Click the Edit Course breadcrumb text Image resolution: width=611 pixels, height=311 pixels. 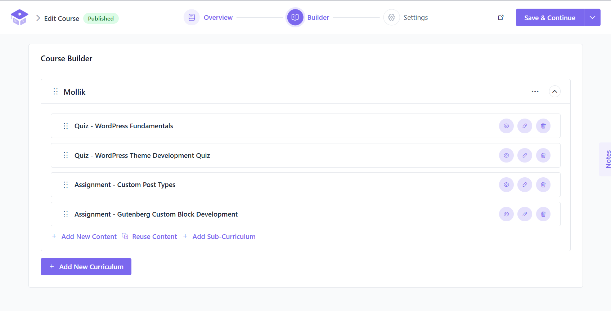tap(62, 18)
